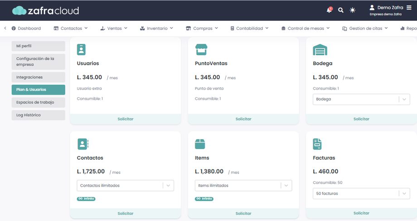The height and width of the screenshot is (221, 417).
Task: Expand the Contabilidad menu chevron
Action: 267,28
